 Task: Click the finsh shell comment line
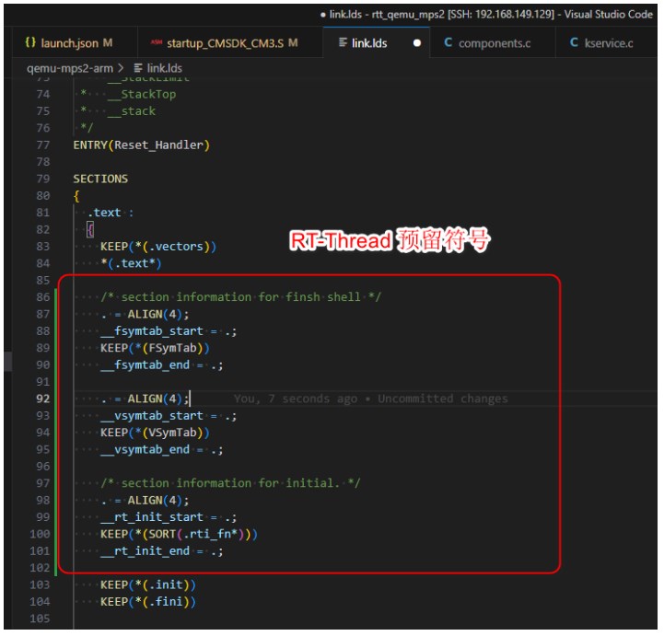coord(241,297)
